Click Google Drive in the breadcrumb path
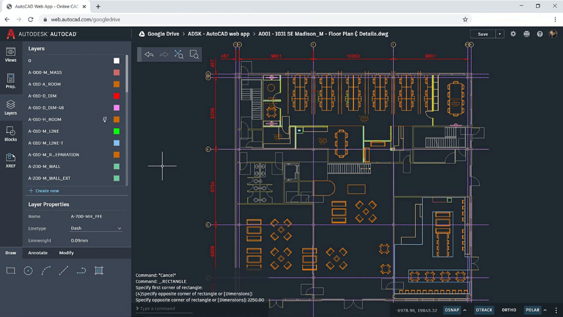Viewport: 563px width, 317px height. [163, 33]
